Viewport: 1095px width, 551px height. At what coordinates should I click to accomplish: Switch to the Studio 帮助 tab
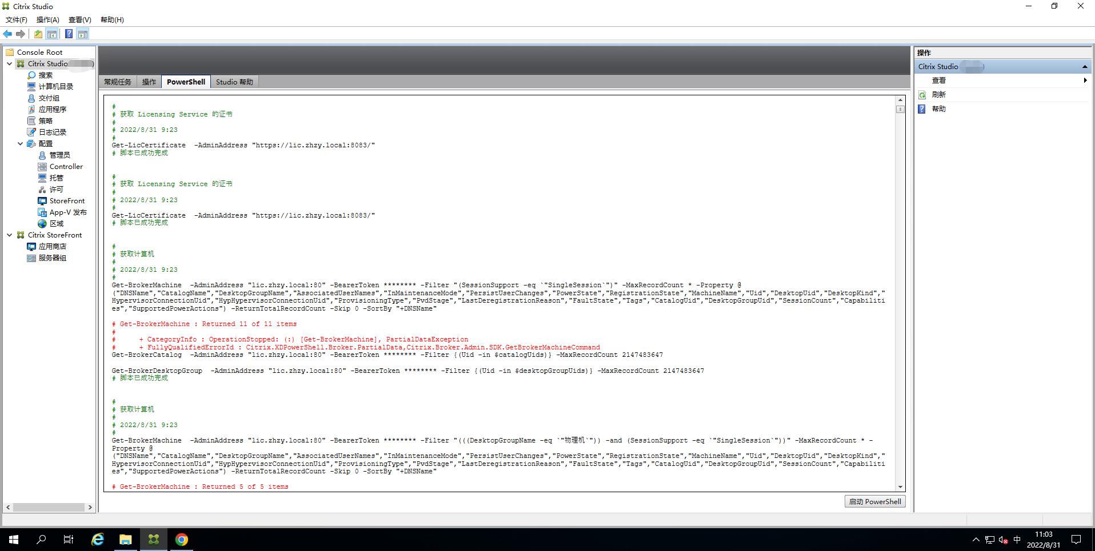pos(234,82)
